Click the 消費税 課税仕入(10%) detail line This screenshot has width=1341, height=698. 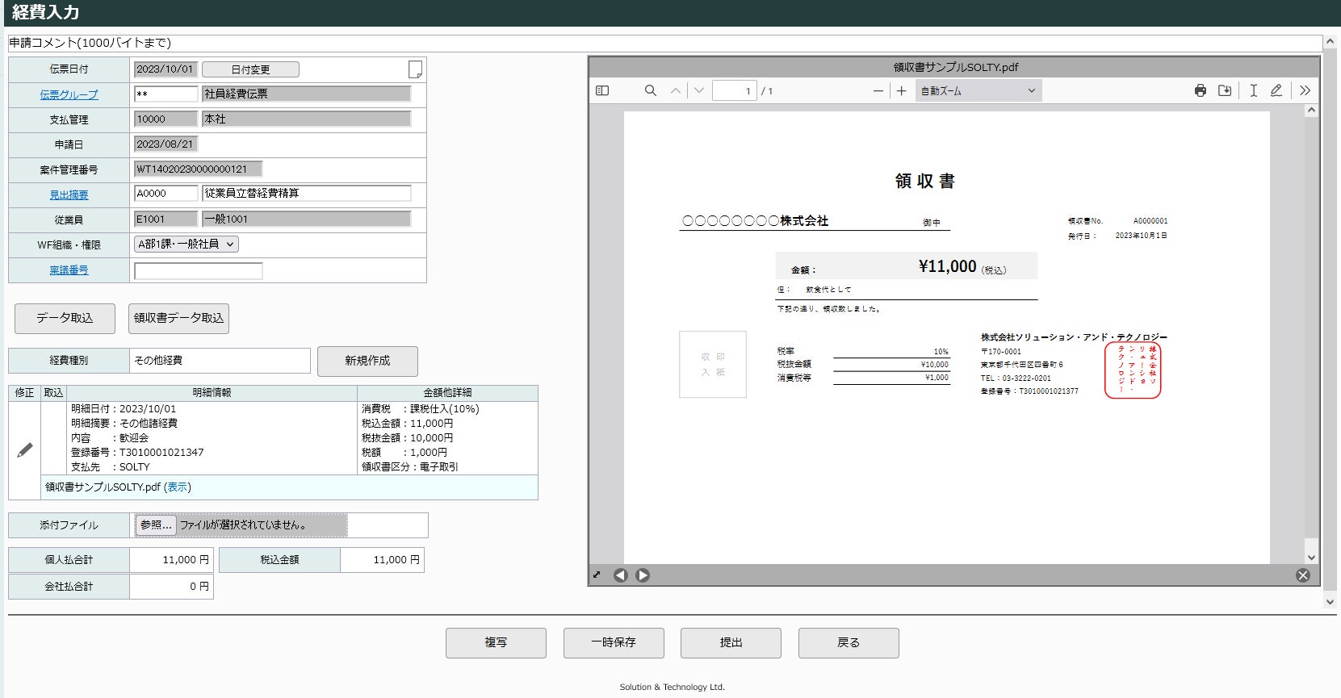point(421,409)
